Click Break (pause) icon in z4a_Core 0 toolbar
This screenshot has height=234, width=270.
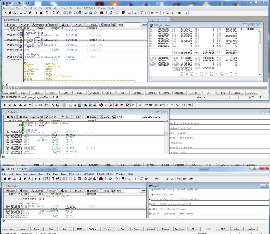[41, 13]
